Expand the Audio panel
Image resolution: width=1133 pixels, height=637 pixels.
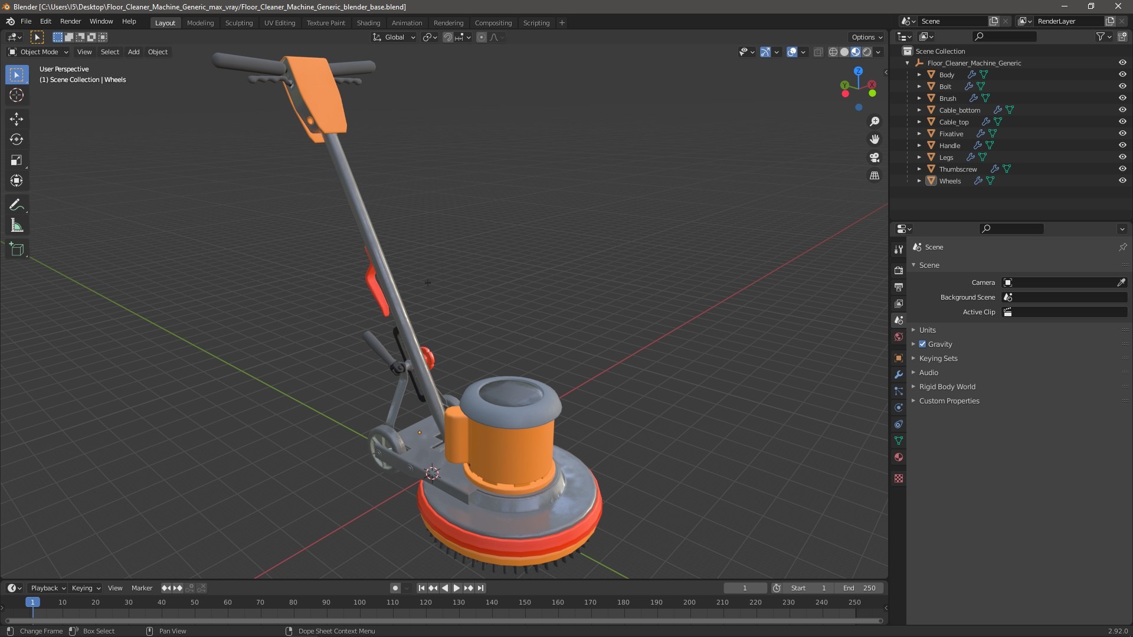[x=928, y=372]
